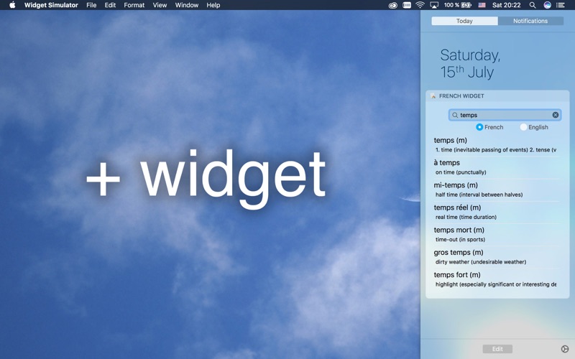The width and height of the screenshot is (575, 359).
Task: Click the French Widget app icon
Action: 433,96
